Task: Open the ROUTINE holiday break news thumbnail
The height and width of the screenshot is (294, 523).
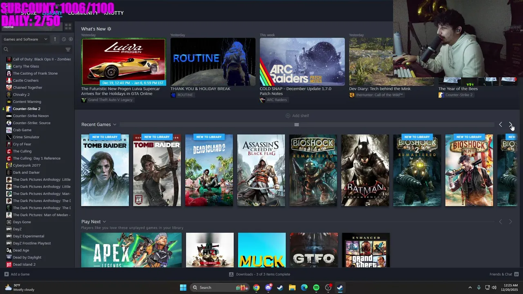Action: tap(213, 62)
